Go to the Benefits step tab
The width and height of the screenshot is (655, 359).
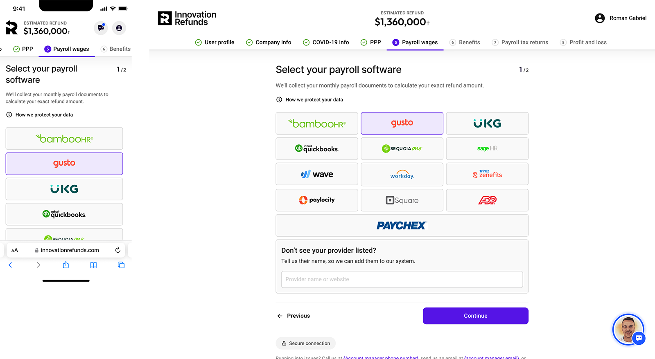465,42
